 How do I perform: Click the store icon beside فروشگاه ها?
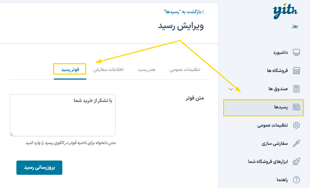(x=296, y=71)
